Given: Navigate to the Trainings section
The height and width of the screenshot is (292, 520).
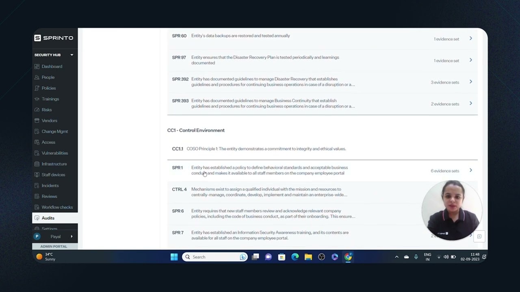Looking at the screenshot, I should point(50,99).
